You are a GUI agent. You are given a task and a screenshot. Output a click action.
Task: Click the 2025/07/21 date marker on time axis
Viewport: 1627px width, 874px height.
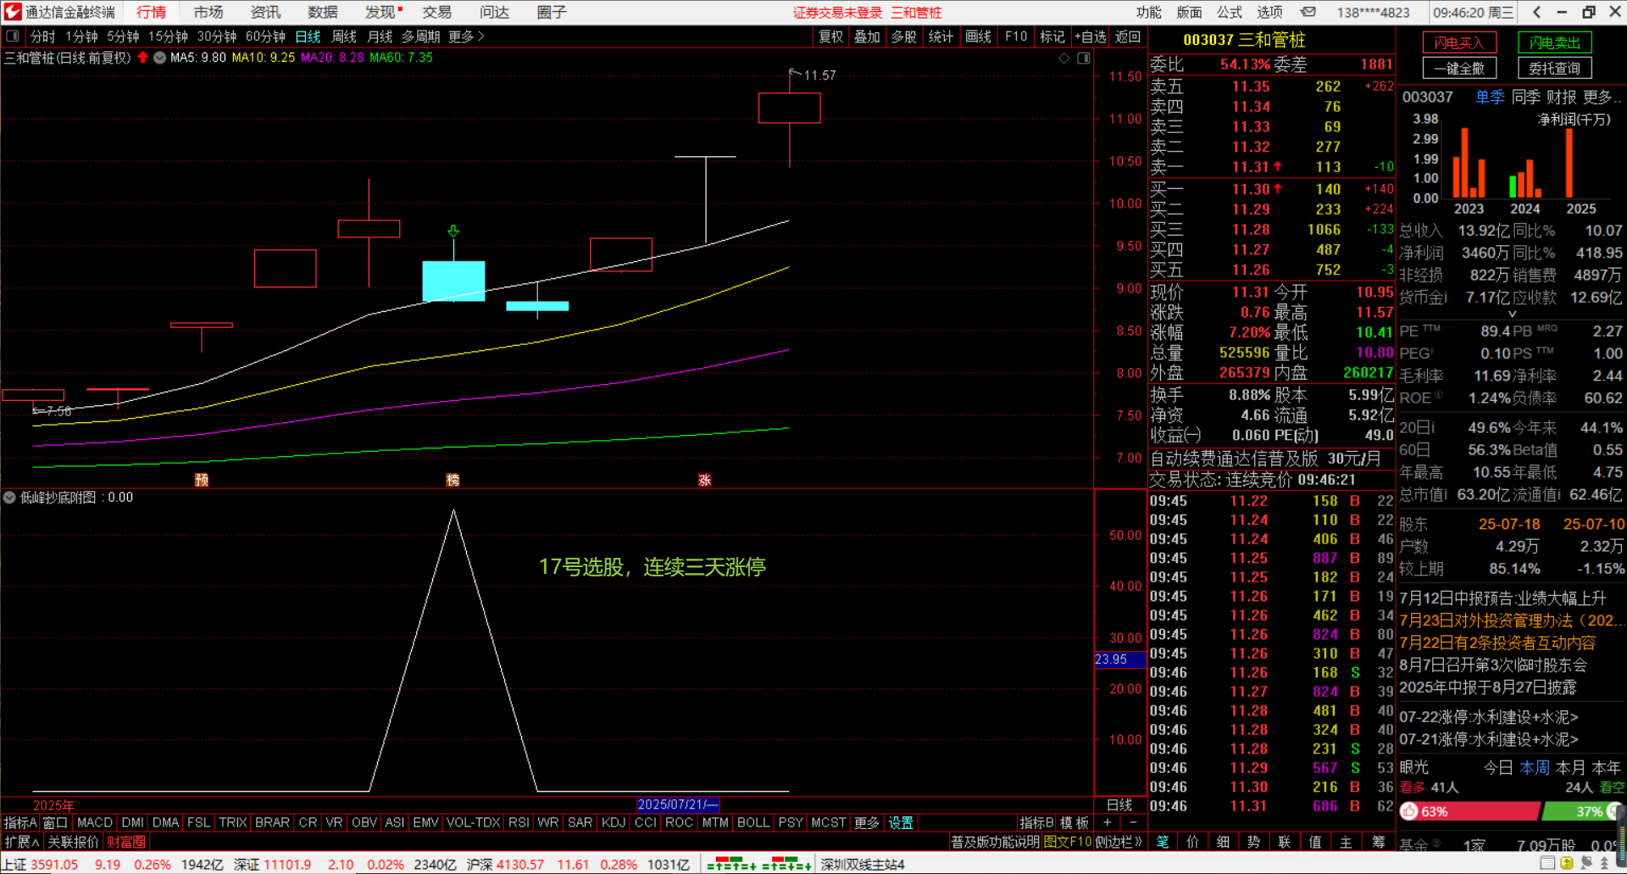coord(678,804)
